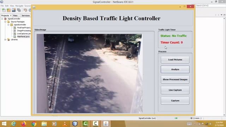226x127 pixels.
Task: Select the Projects tab
Action: pyautogui.click(x=5, y=16)
